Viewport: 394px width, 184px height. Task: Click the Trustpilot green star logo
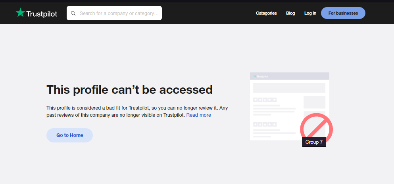[20, 13]
